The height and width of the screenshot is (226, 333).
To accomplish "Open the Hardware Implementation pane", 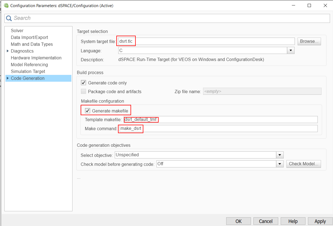I will pos(36,58).
